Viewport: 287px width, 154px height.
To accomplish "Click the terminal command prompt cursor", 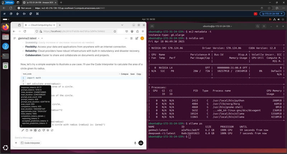I will tap(190, 136).
